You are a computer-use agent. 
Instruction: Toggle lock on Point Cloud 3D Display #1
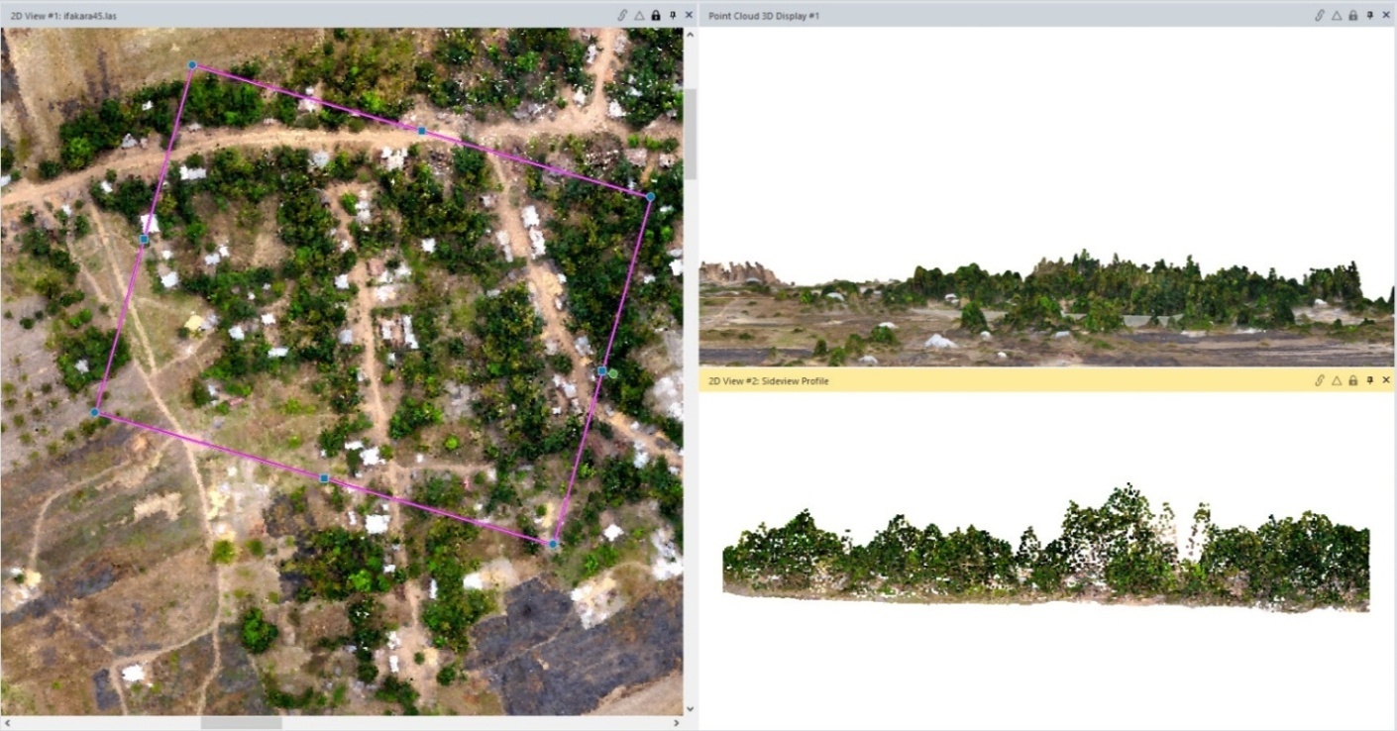[x=1352, y=15]
